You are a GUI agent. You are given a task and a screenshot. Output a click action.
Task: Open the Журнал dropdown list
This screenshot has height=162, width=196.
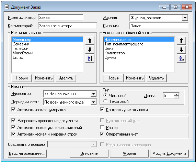tap(185, 18)
